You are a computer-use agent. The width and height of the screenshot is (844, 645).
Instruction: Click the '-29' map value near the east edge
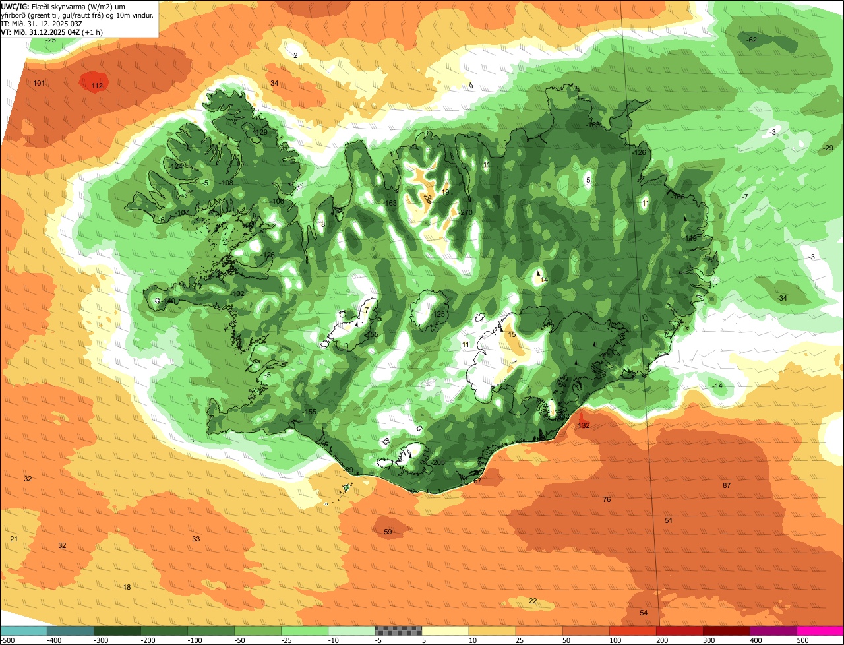(829, 148)
